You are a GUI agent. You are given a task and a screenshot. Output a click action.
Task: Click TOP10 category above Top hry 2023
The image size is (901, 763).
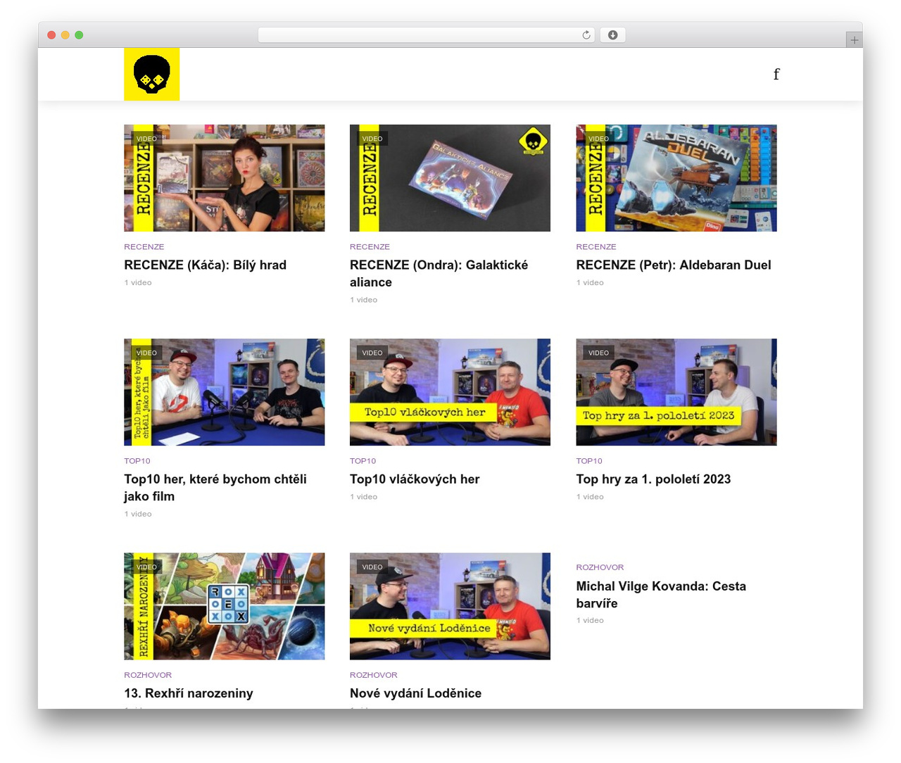point(588,461)
